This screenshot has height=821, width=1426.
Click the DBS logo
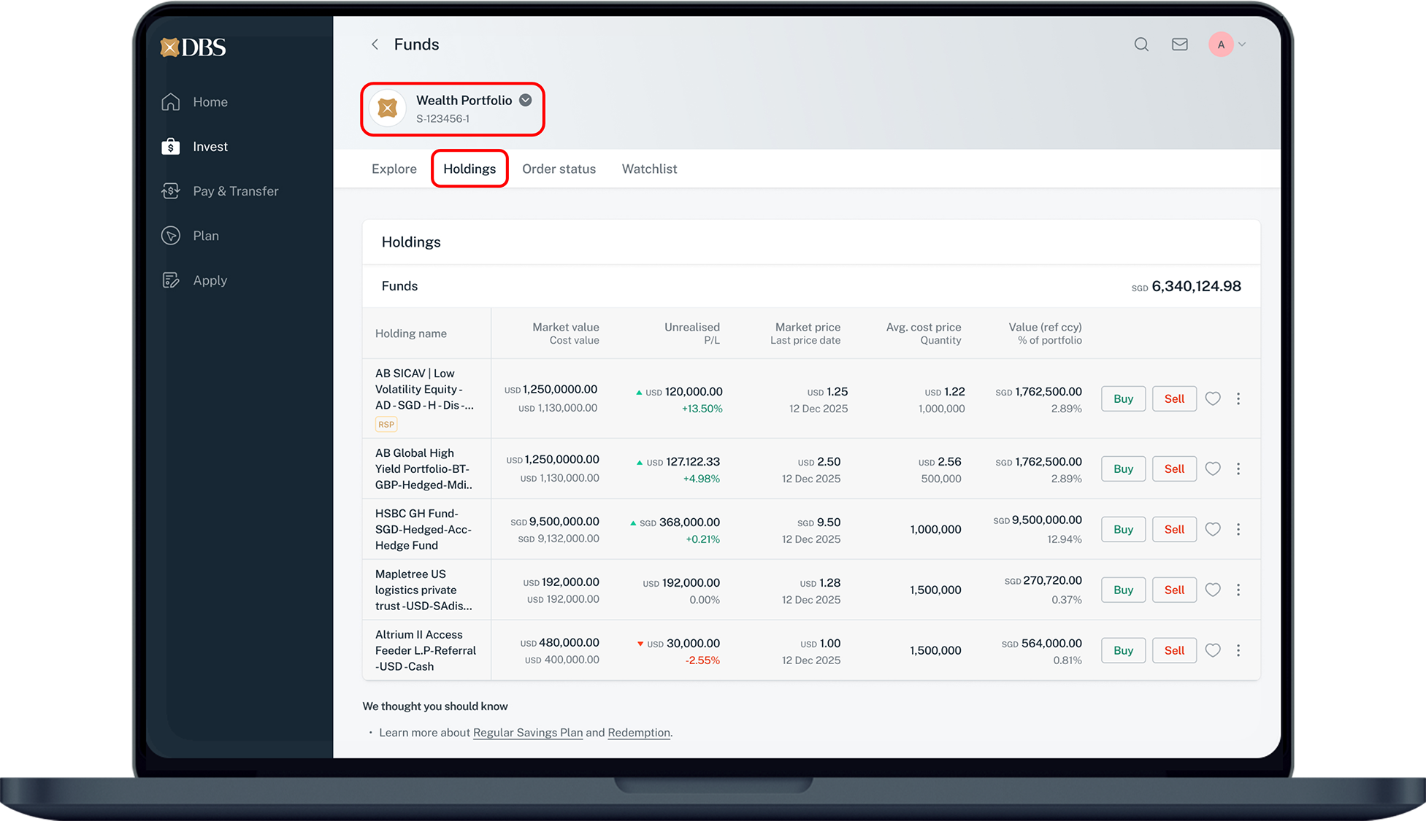(193, 47)
